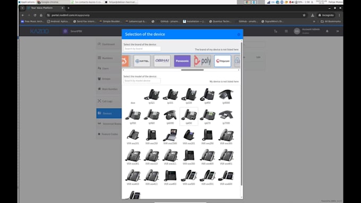Open the Applications menu in the OS panel
Viewport: 361px width, 203px height.
[26, 2]
